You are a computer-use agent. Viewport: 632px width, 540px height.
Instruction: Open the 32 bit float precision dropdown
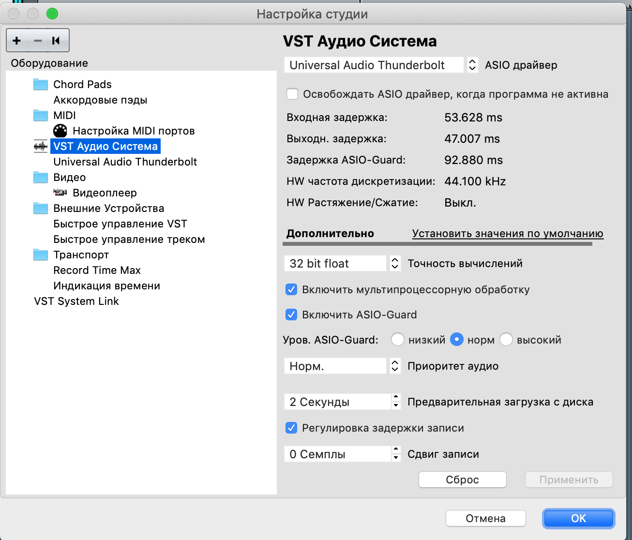pos(395,263)
